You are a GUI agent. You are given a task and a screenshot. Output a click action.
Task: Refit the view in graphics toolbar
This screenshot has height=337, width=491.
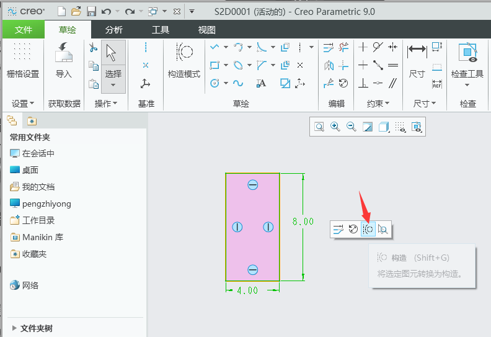coord(319,127)
